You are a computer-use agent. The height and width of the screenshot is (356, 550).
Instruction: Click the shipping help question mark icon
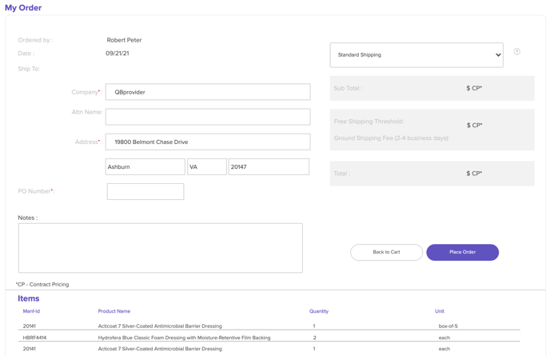pos(517,52)
